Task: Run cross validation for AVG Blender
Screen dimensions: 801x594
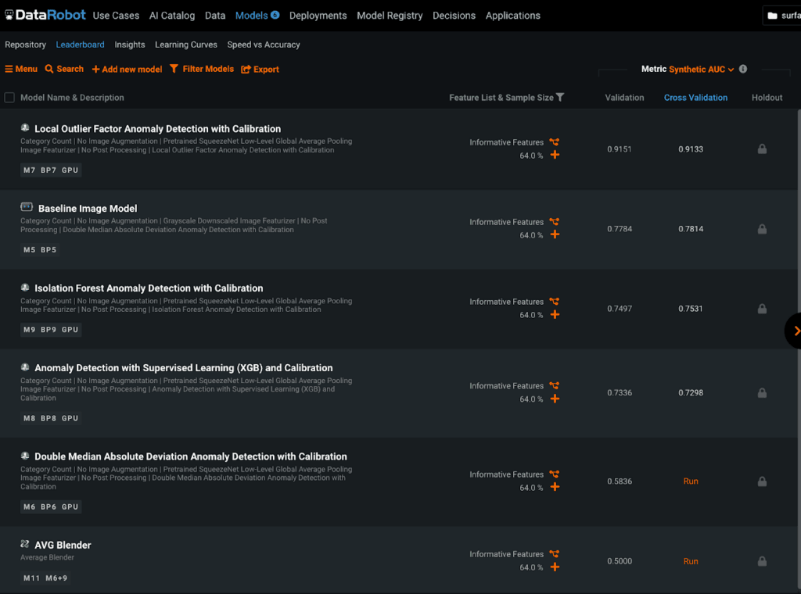Action: tap(691, 561)
